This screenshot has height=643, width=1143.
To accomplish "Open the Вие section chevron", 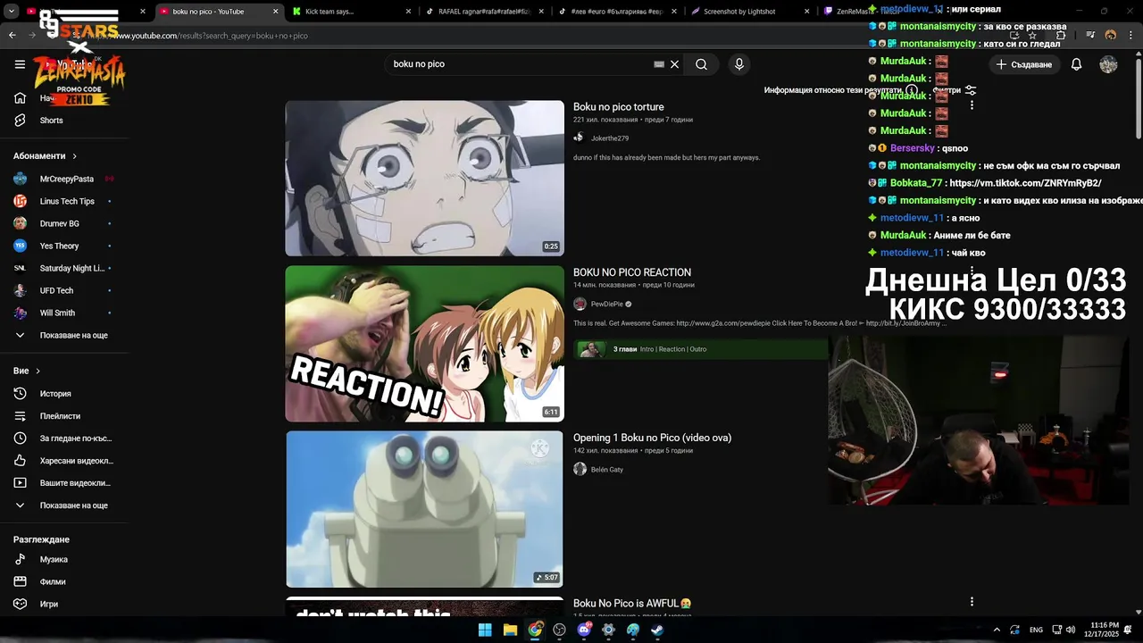I will (x=38, y=372).
